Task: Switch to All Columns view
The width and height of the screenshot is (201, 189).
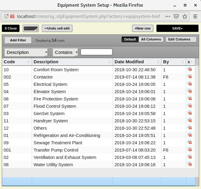Action: pos(151,39)
